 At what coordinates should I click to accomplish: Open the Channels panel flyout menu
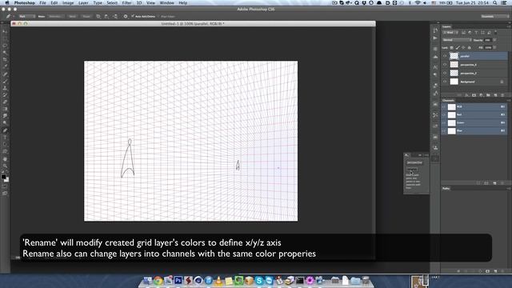point(509,101)
